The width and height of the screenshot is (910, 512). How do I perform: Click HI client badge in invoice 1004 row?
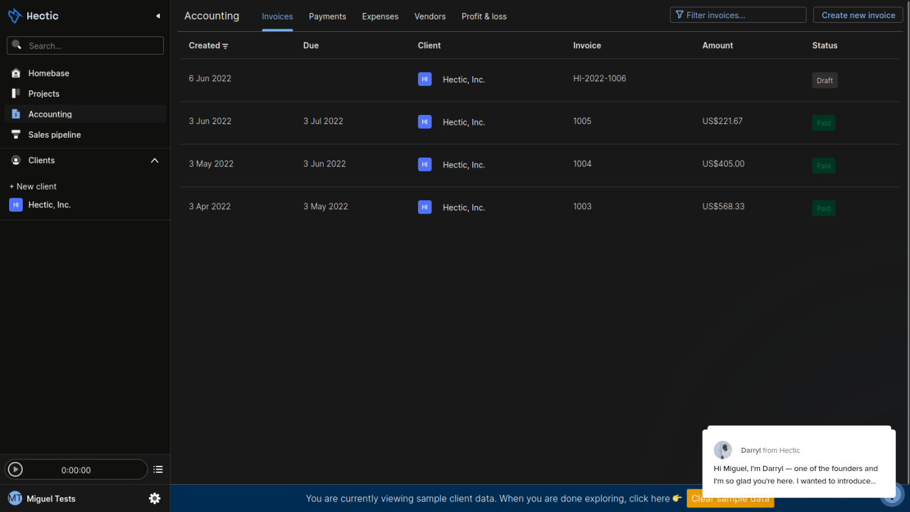pyautogui.click(x=424, y=164)
